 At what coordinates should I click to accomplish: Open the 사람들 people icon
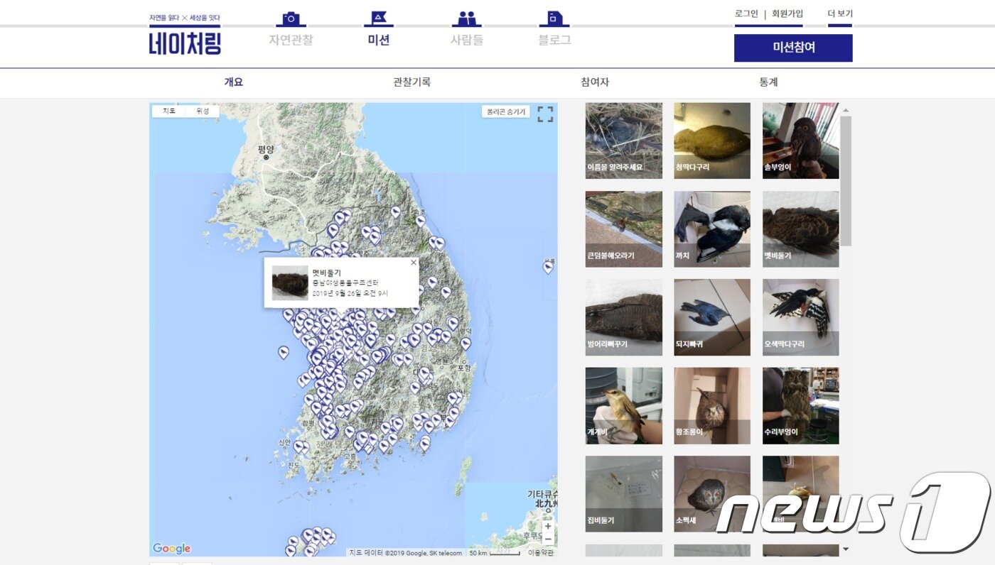pos(466,19)
